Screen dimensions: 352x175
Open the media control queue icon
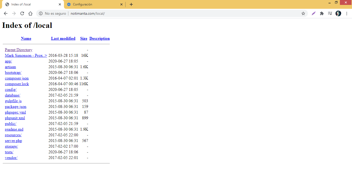[330, 13]
